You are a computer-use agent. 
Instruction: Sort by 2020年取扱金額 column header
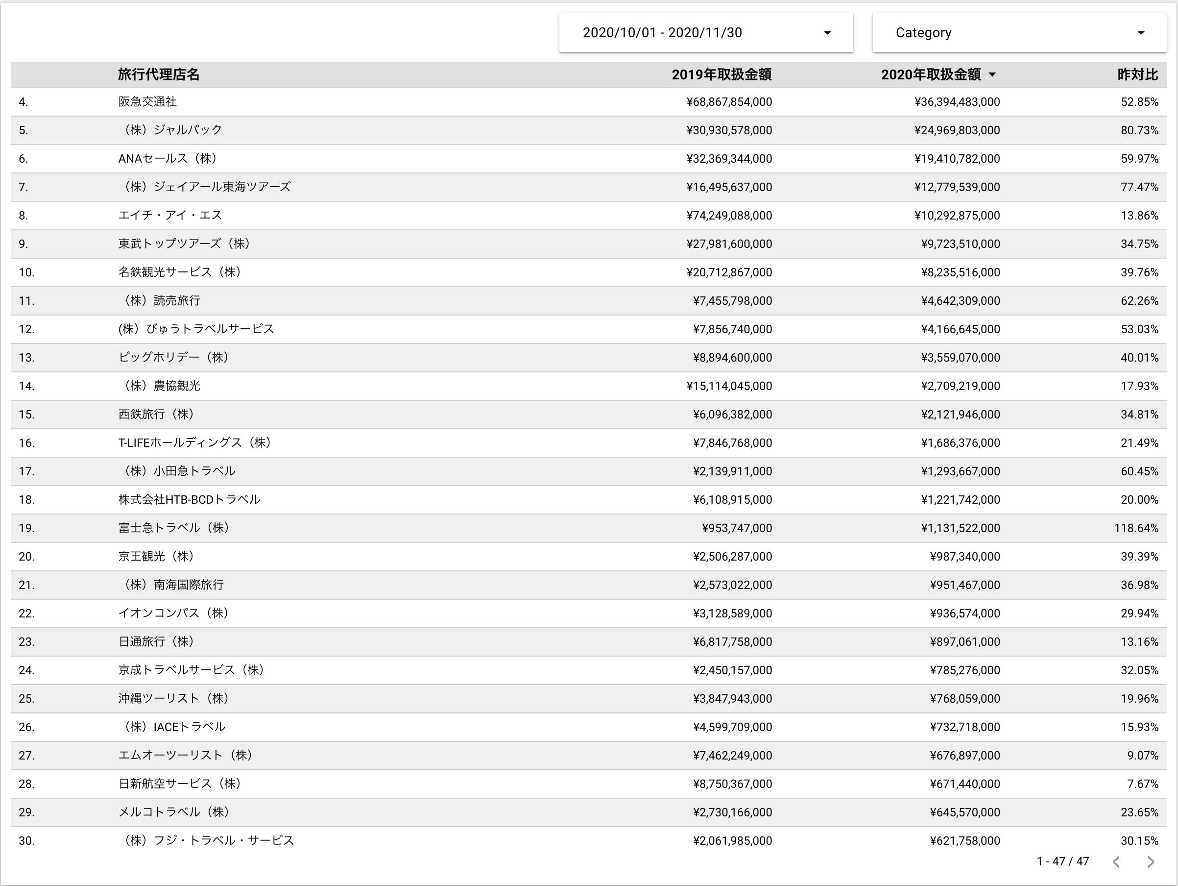[931, 74]
